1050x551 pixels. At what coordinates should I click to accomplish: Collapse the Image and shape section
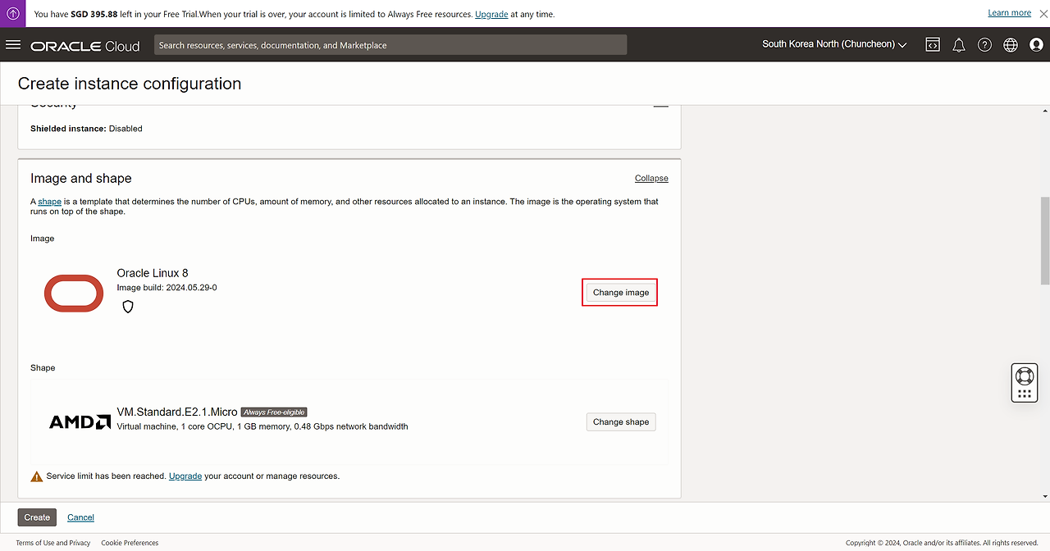651,178
